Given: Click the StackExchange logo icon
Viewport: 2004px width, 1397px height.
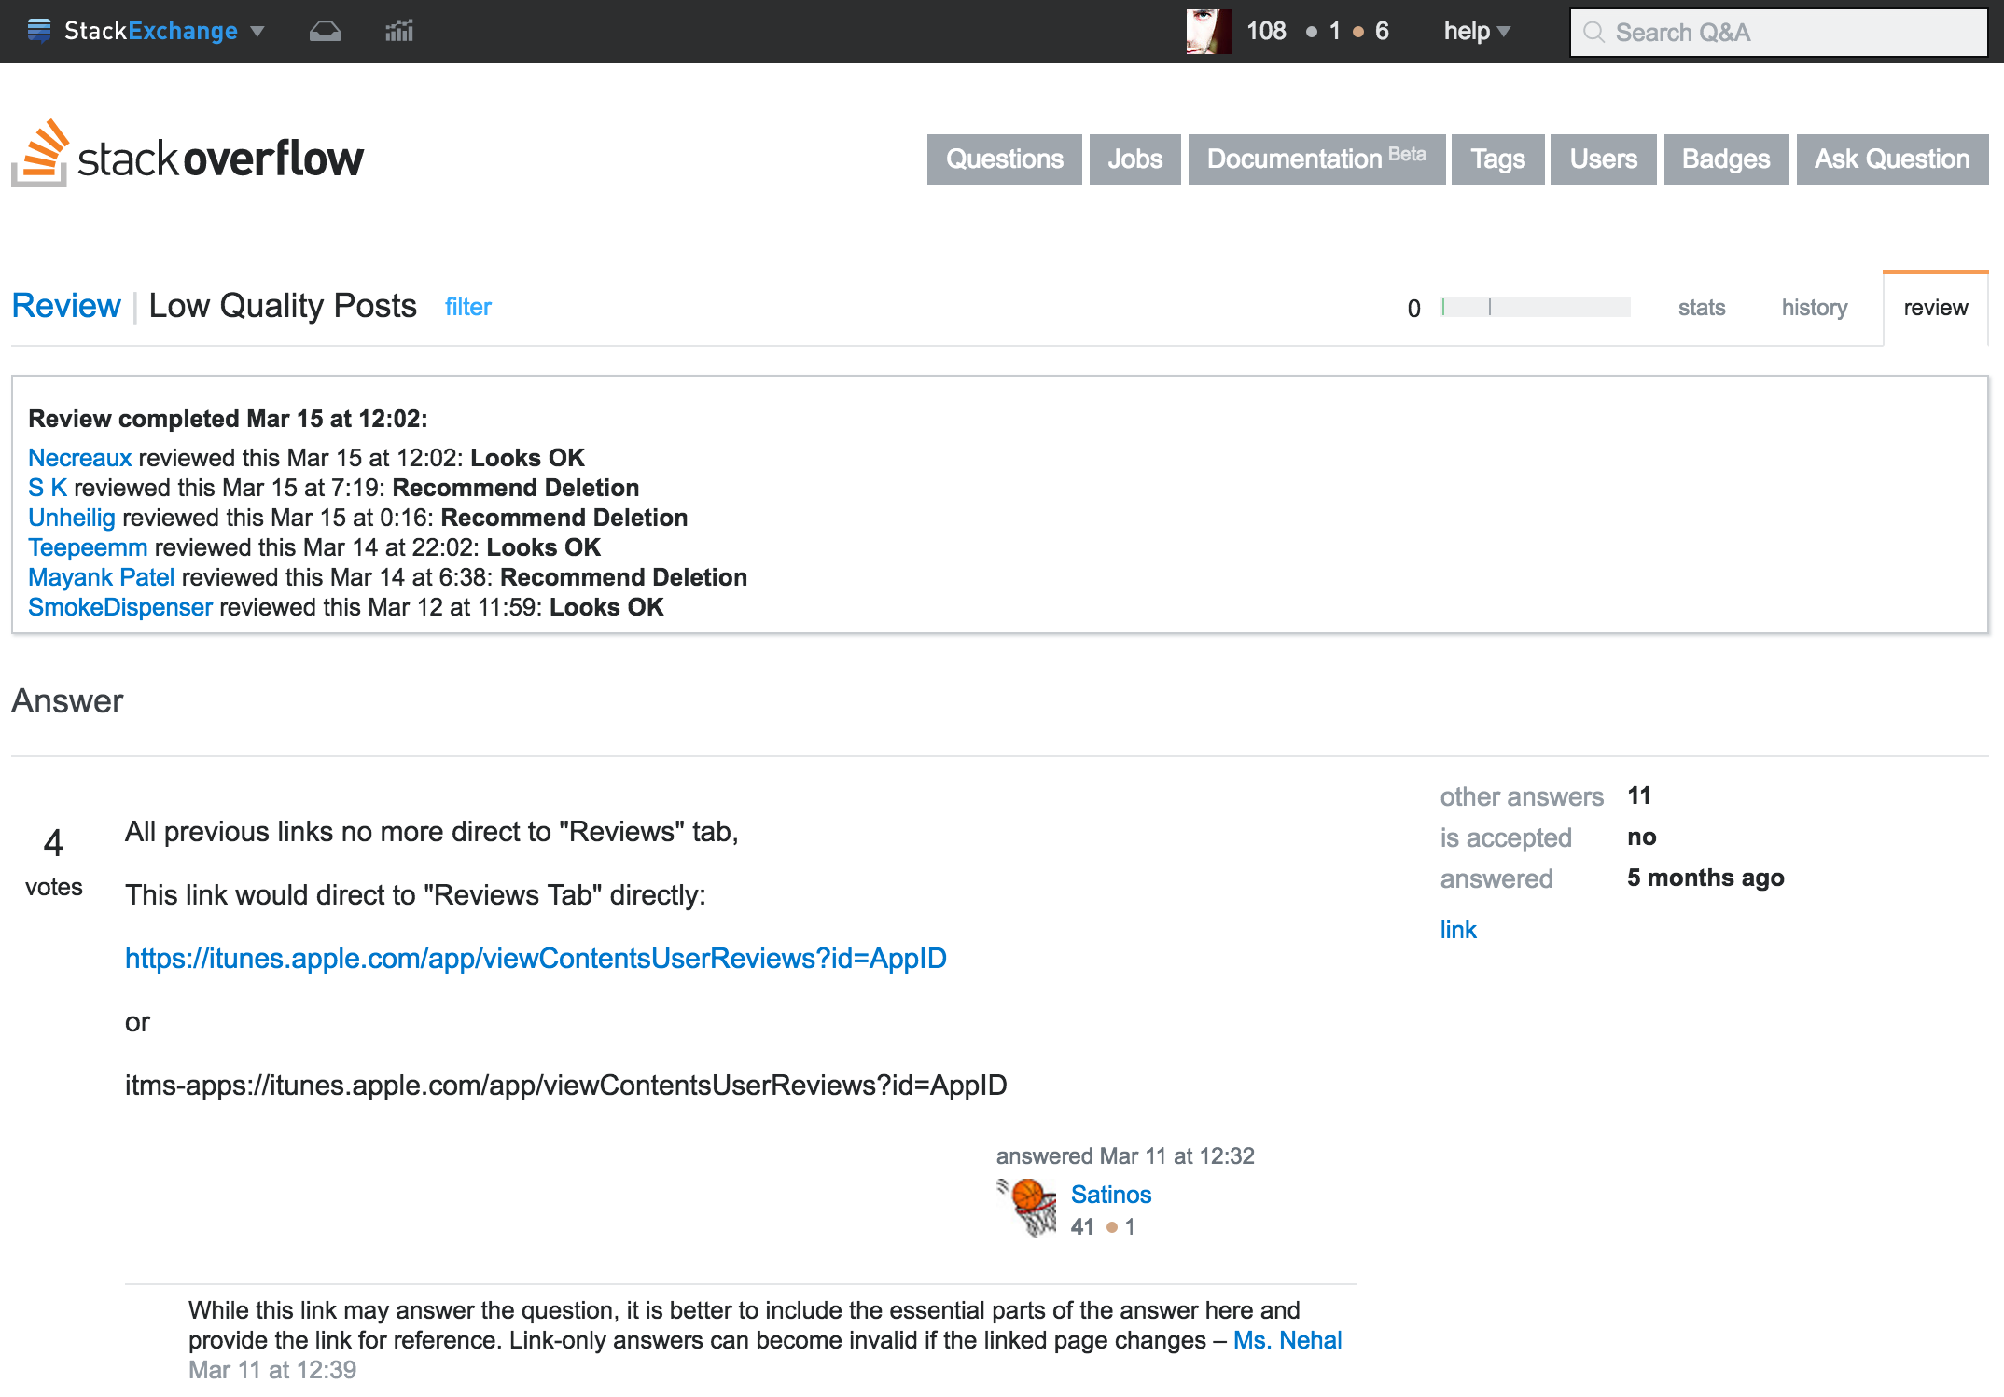Looking at the screenshot, I should [x=39, y=31].
